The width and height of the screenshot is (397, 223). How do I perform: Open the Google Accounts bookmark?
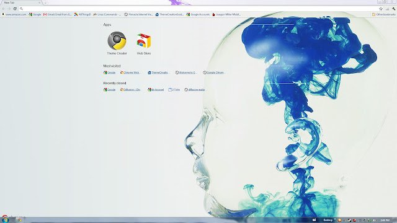click(198, 15)
